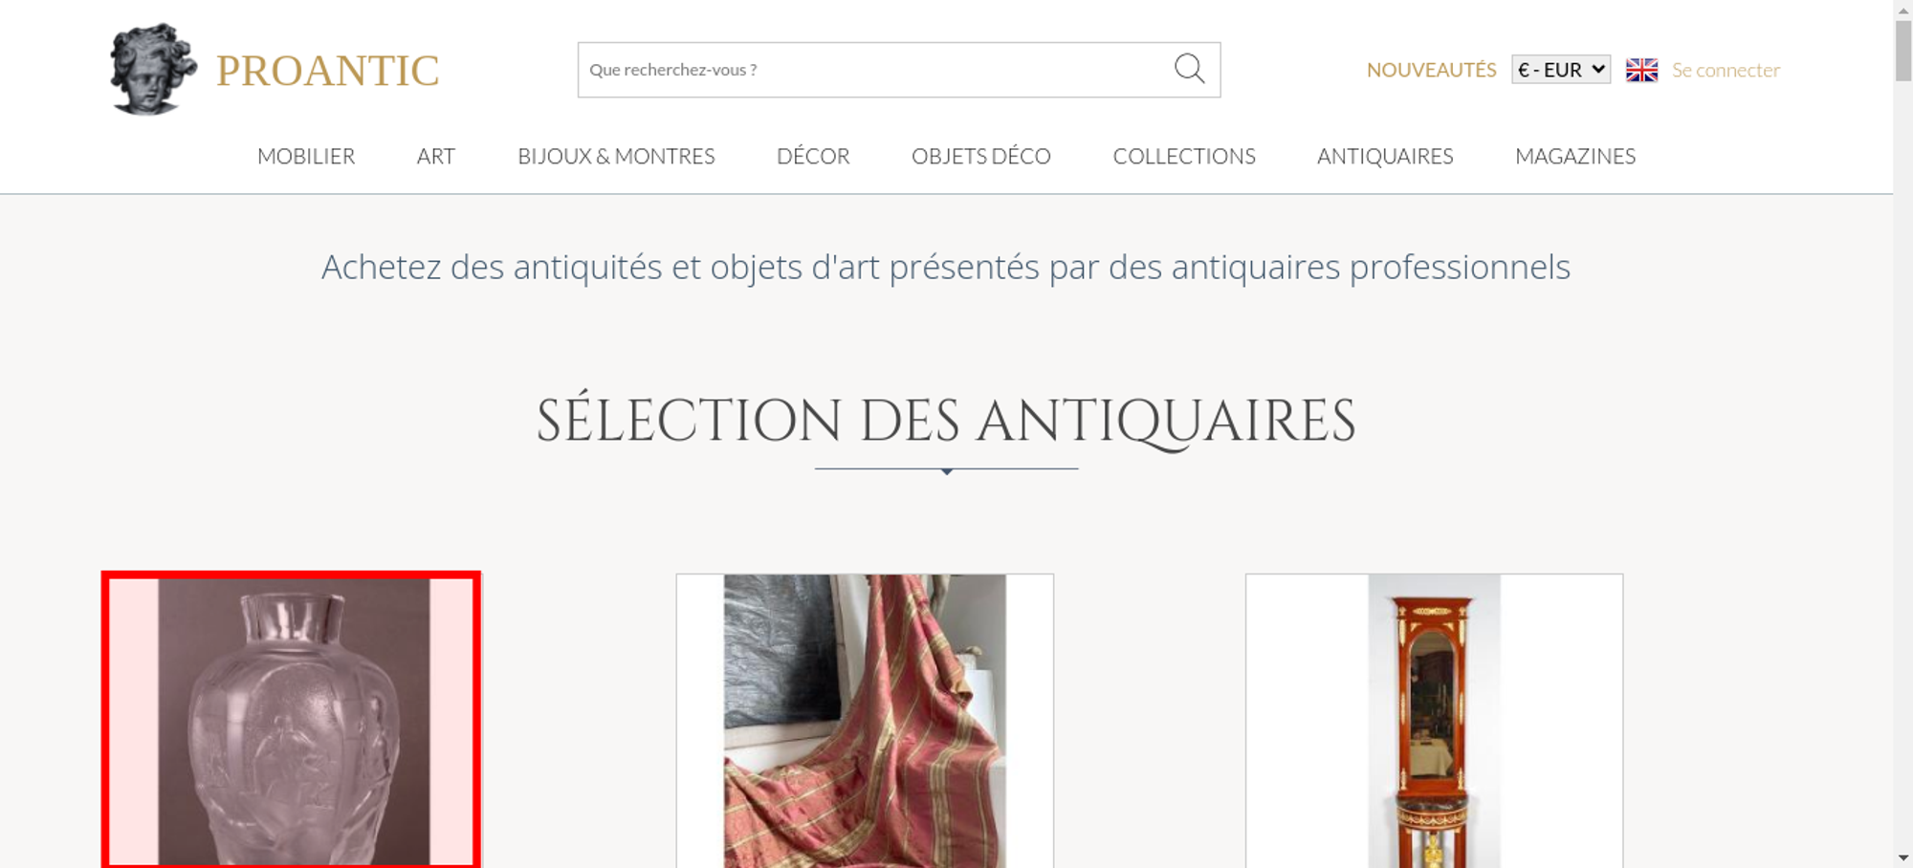Click the scrollbar down arrow

[1903, 858]
